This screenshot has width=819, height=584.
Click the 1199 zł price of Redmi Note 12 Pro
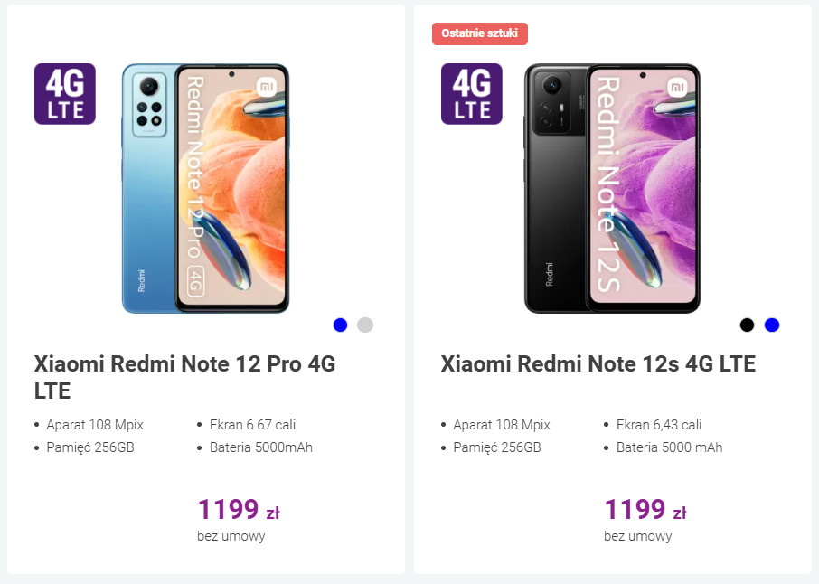238,510
